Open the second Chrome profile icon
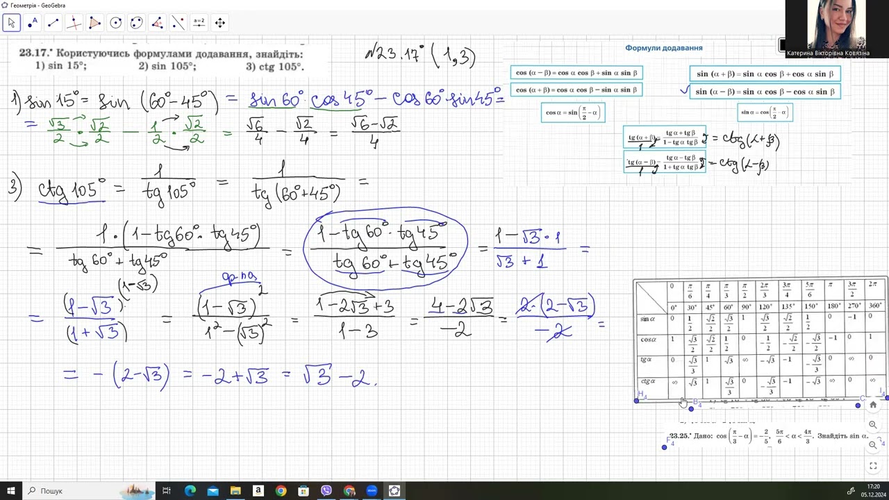Image resolution: width=889 pixels, height=500 pixels. coord(349,491)
